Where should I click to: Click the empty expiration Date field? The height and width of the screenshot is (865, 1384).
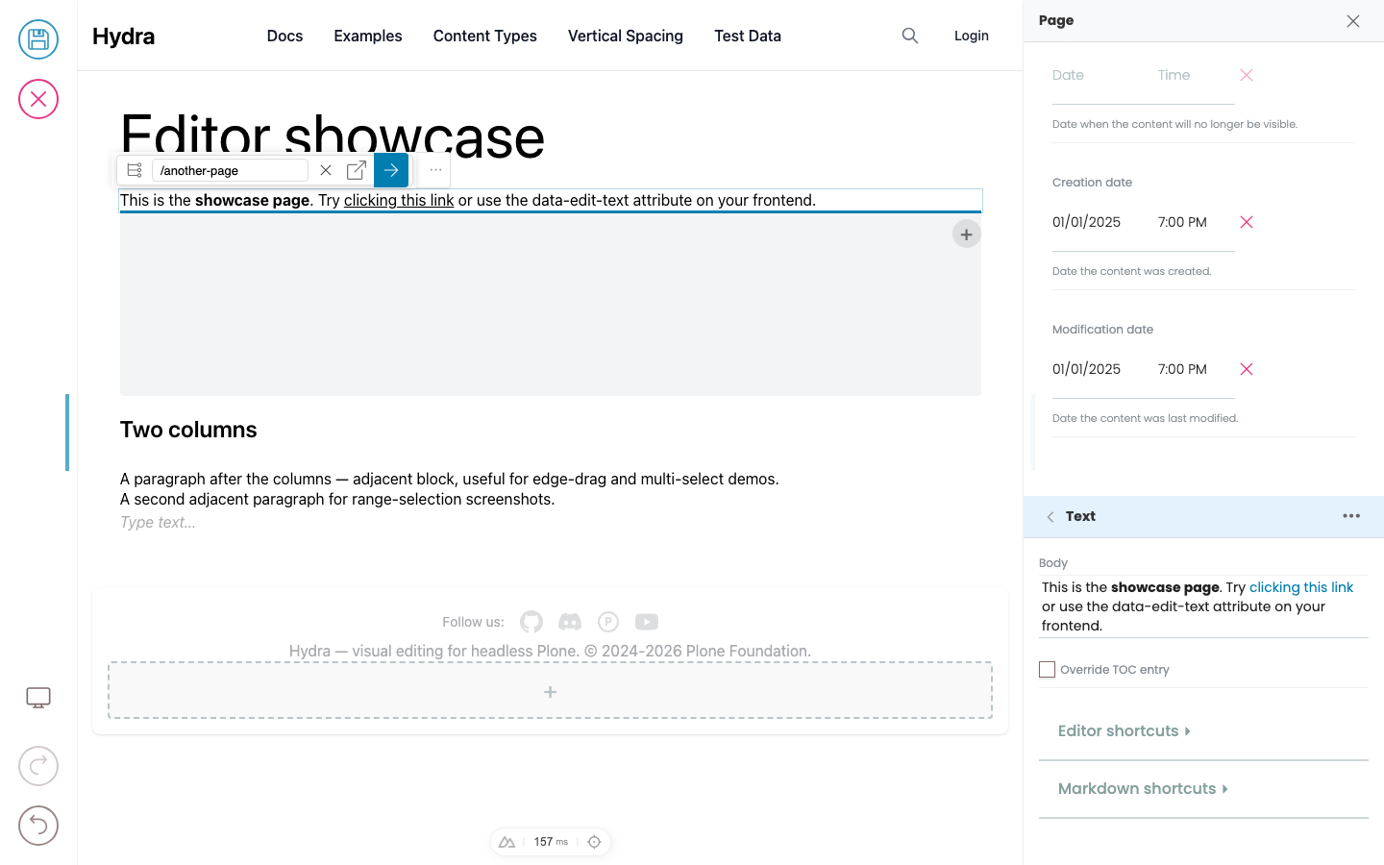[x=1096, y=75]
